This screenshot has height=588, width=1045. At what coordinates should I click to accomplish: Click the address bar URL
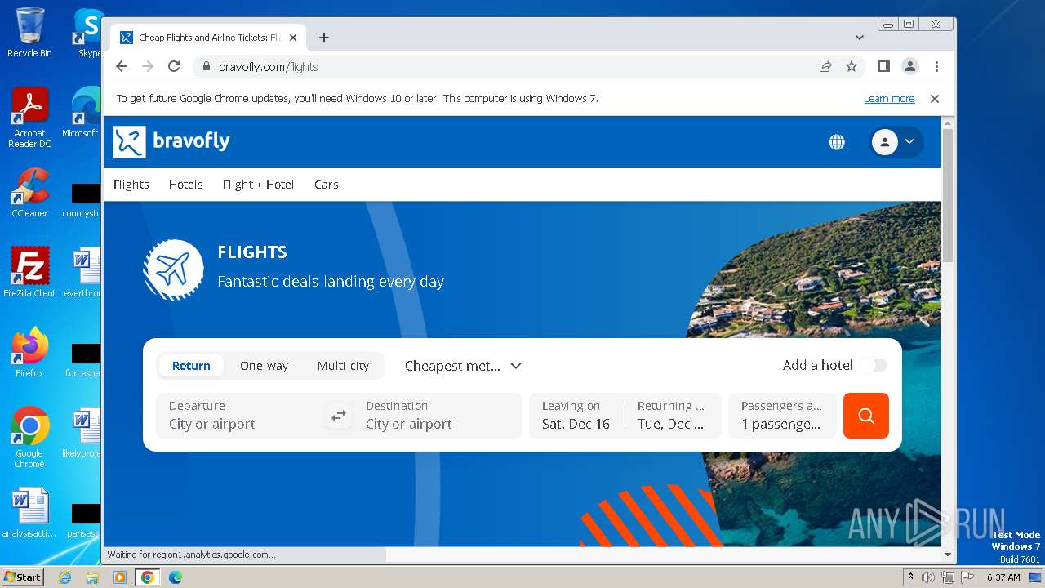268,67
